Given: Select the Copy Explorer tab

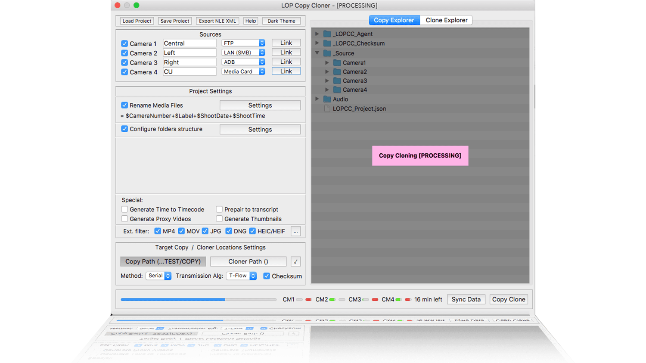Looking at the screenshot, I should (x=394, y=20).
